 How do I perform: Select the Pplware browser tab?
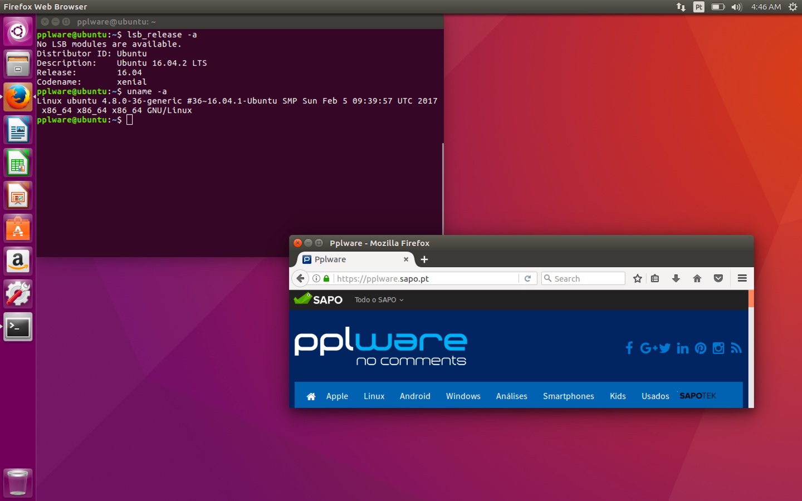point(351,259)
